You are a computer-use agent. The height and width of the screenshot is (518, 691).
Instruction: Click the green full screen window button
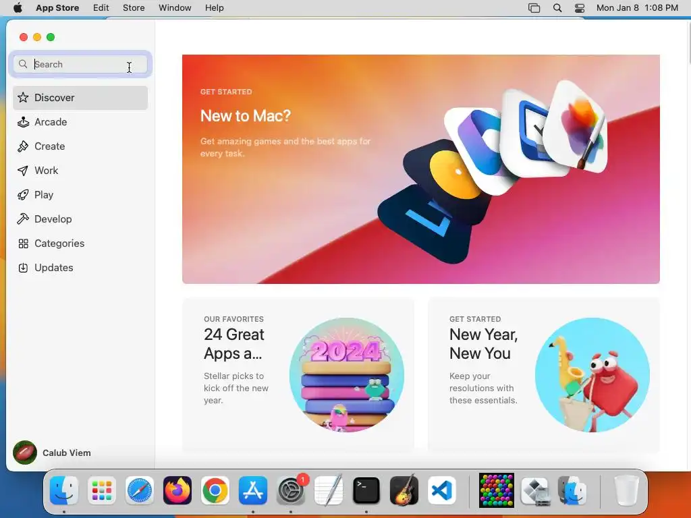[51, 37]
